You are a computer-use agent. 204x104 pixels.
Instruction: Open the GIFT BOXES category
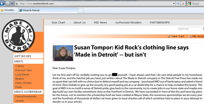point(28,56)
